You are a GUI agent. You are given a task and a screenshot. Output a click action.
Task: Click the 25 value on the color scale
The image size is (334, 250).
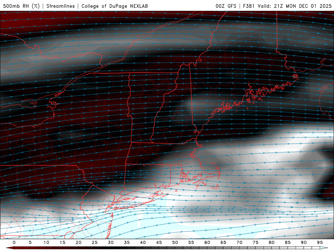[95, 242]
